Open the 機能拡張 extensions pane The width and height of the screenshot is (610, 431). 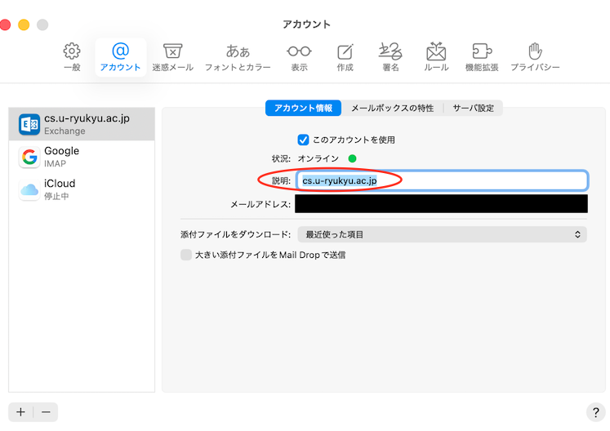click(482, 57)
